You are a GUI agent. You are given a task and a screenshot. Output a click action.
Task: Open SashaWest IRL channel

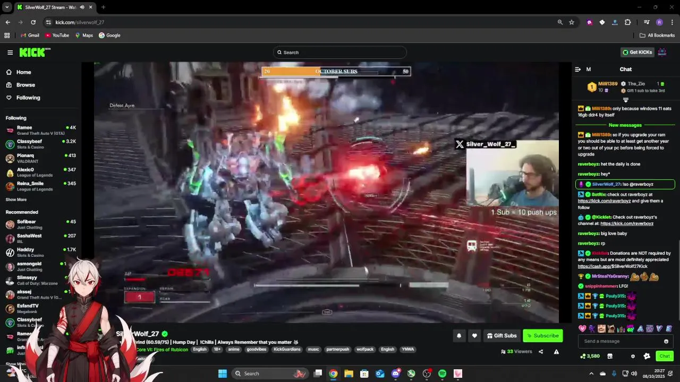tap(40, 238)
